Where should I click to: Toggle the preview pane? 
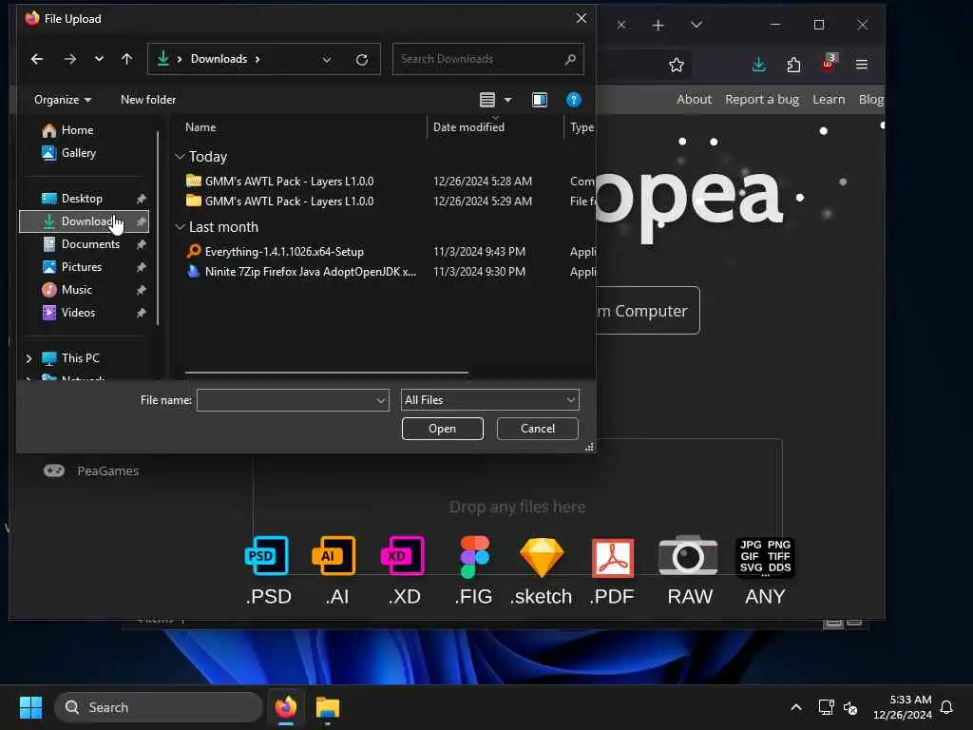pyautogui.click(x=540, y=100)
